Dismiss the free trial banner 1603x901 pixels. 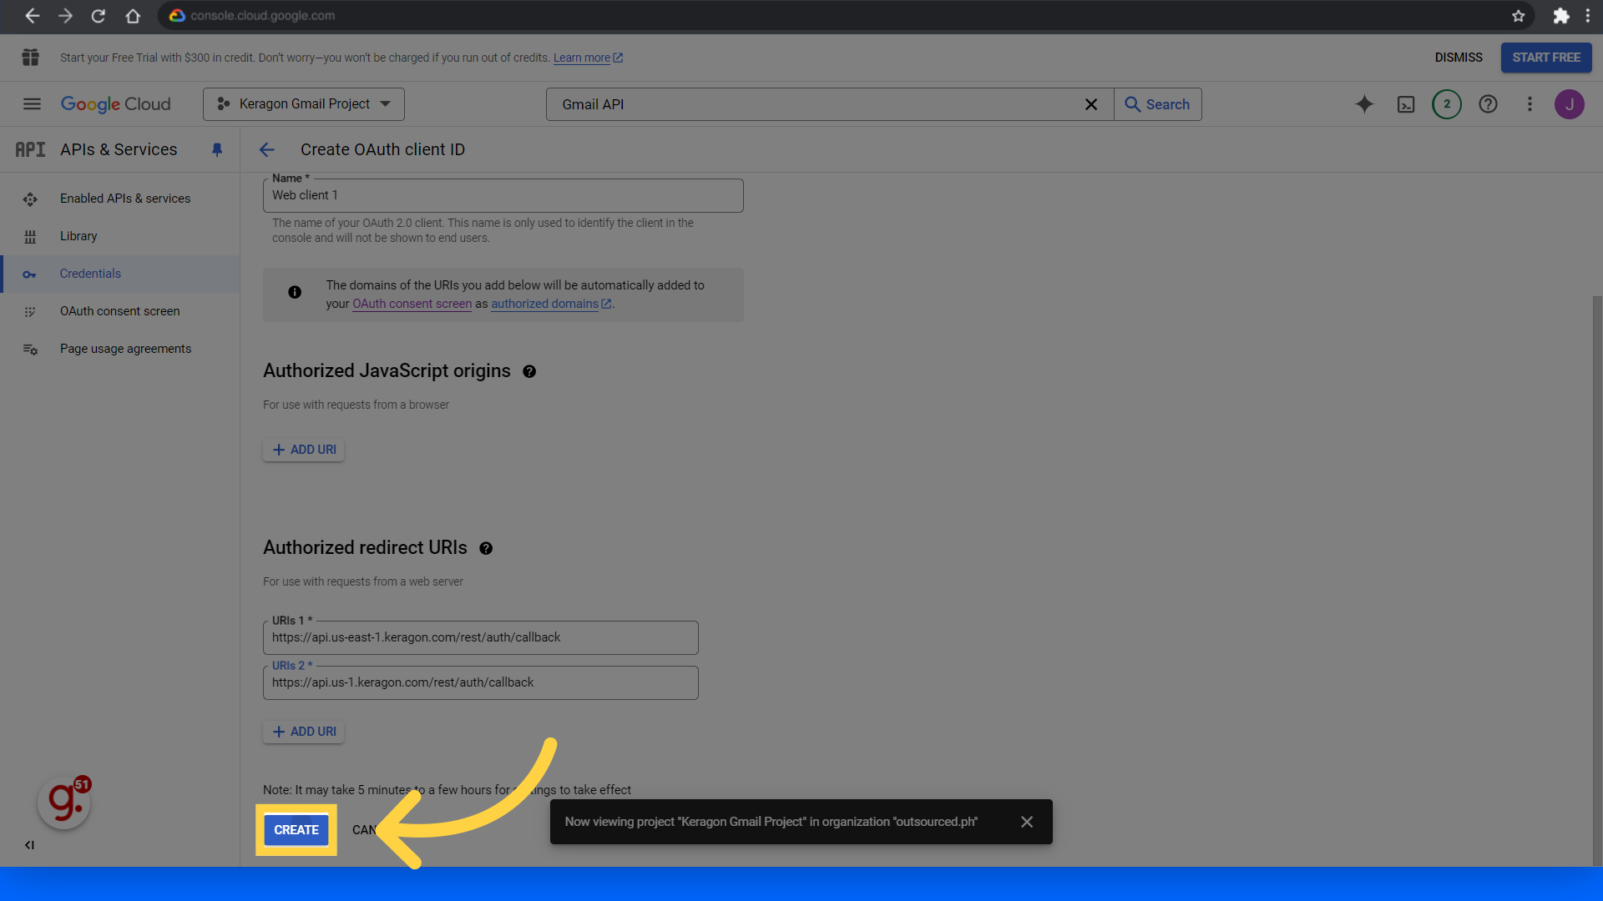pyautogui.click(x=1459, y=58)
